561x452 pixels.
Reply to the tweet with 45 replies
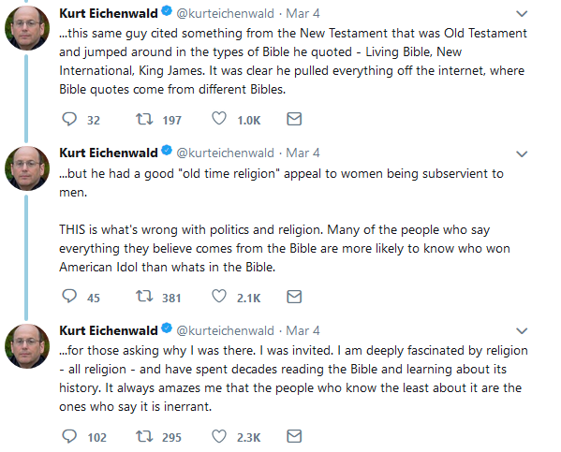(x=69, y=297)
